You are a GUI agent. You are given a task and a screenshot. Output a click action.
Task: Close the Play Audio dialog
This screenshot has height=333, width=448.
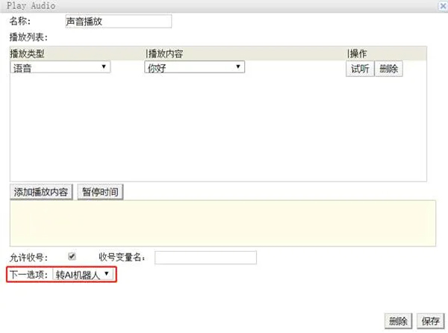pyautogui.click(x=442, y=5)
